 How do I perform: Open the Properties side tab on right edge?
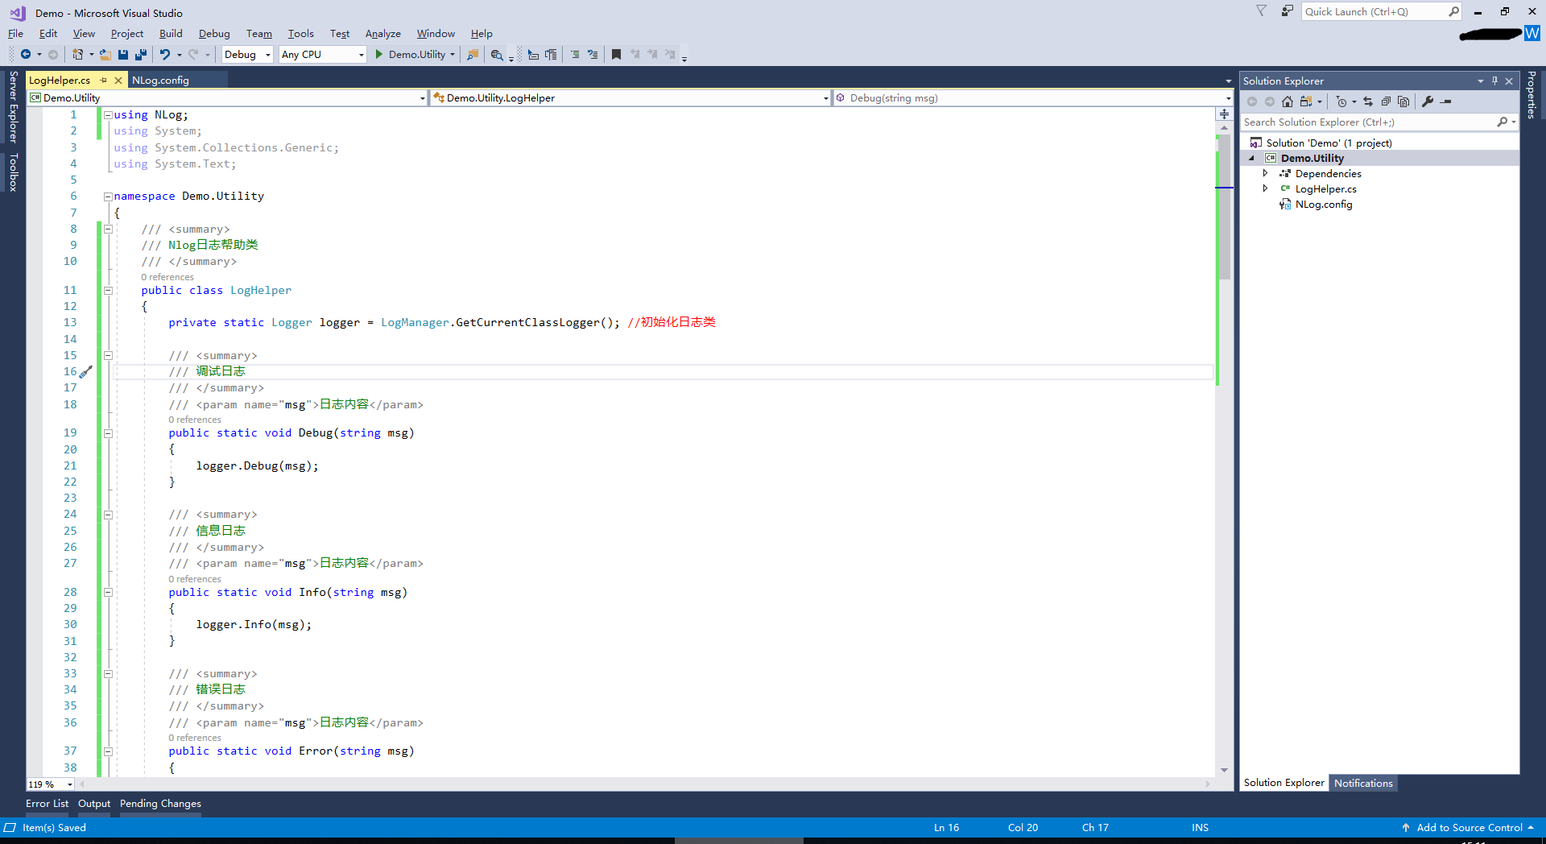[x=1532, y=95]
